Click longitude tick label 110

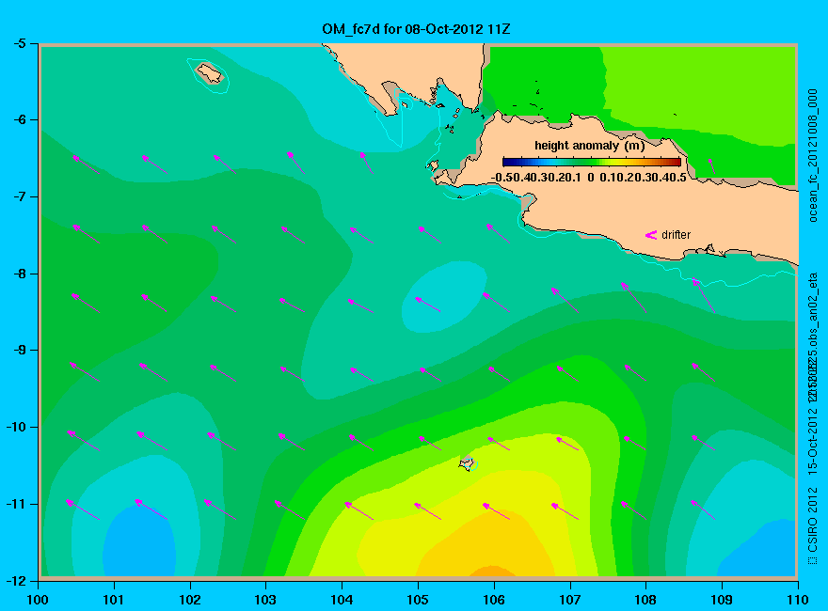coord(797,600)
